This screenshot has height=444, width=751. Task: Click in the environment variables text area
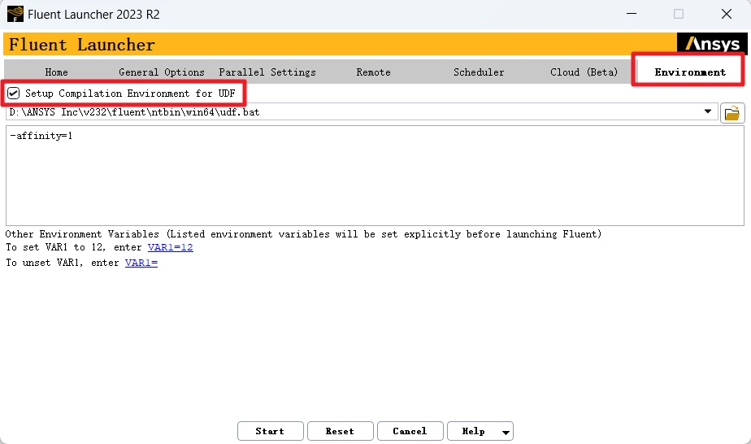click(x=375, y=176)
